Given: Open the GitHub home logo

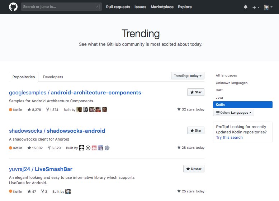Looking at the screenshot, I should 13,7.
